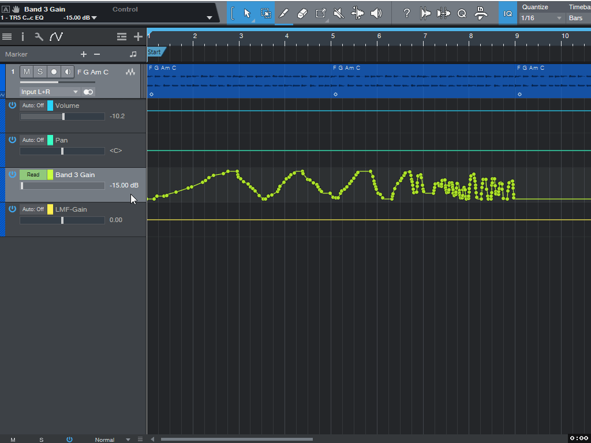591x443 pixels.
Task: Solo track 1 with S button
Action: coord(40,72)
